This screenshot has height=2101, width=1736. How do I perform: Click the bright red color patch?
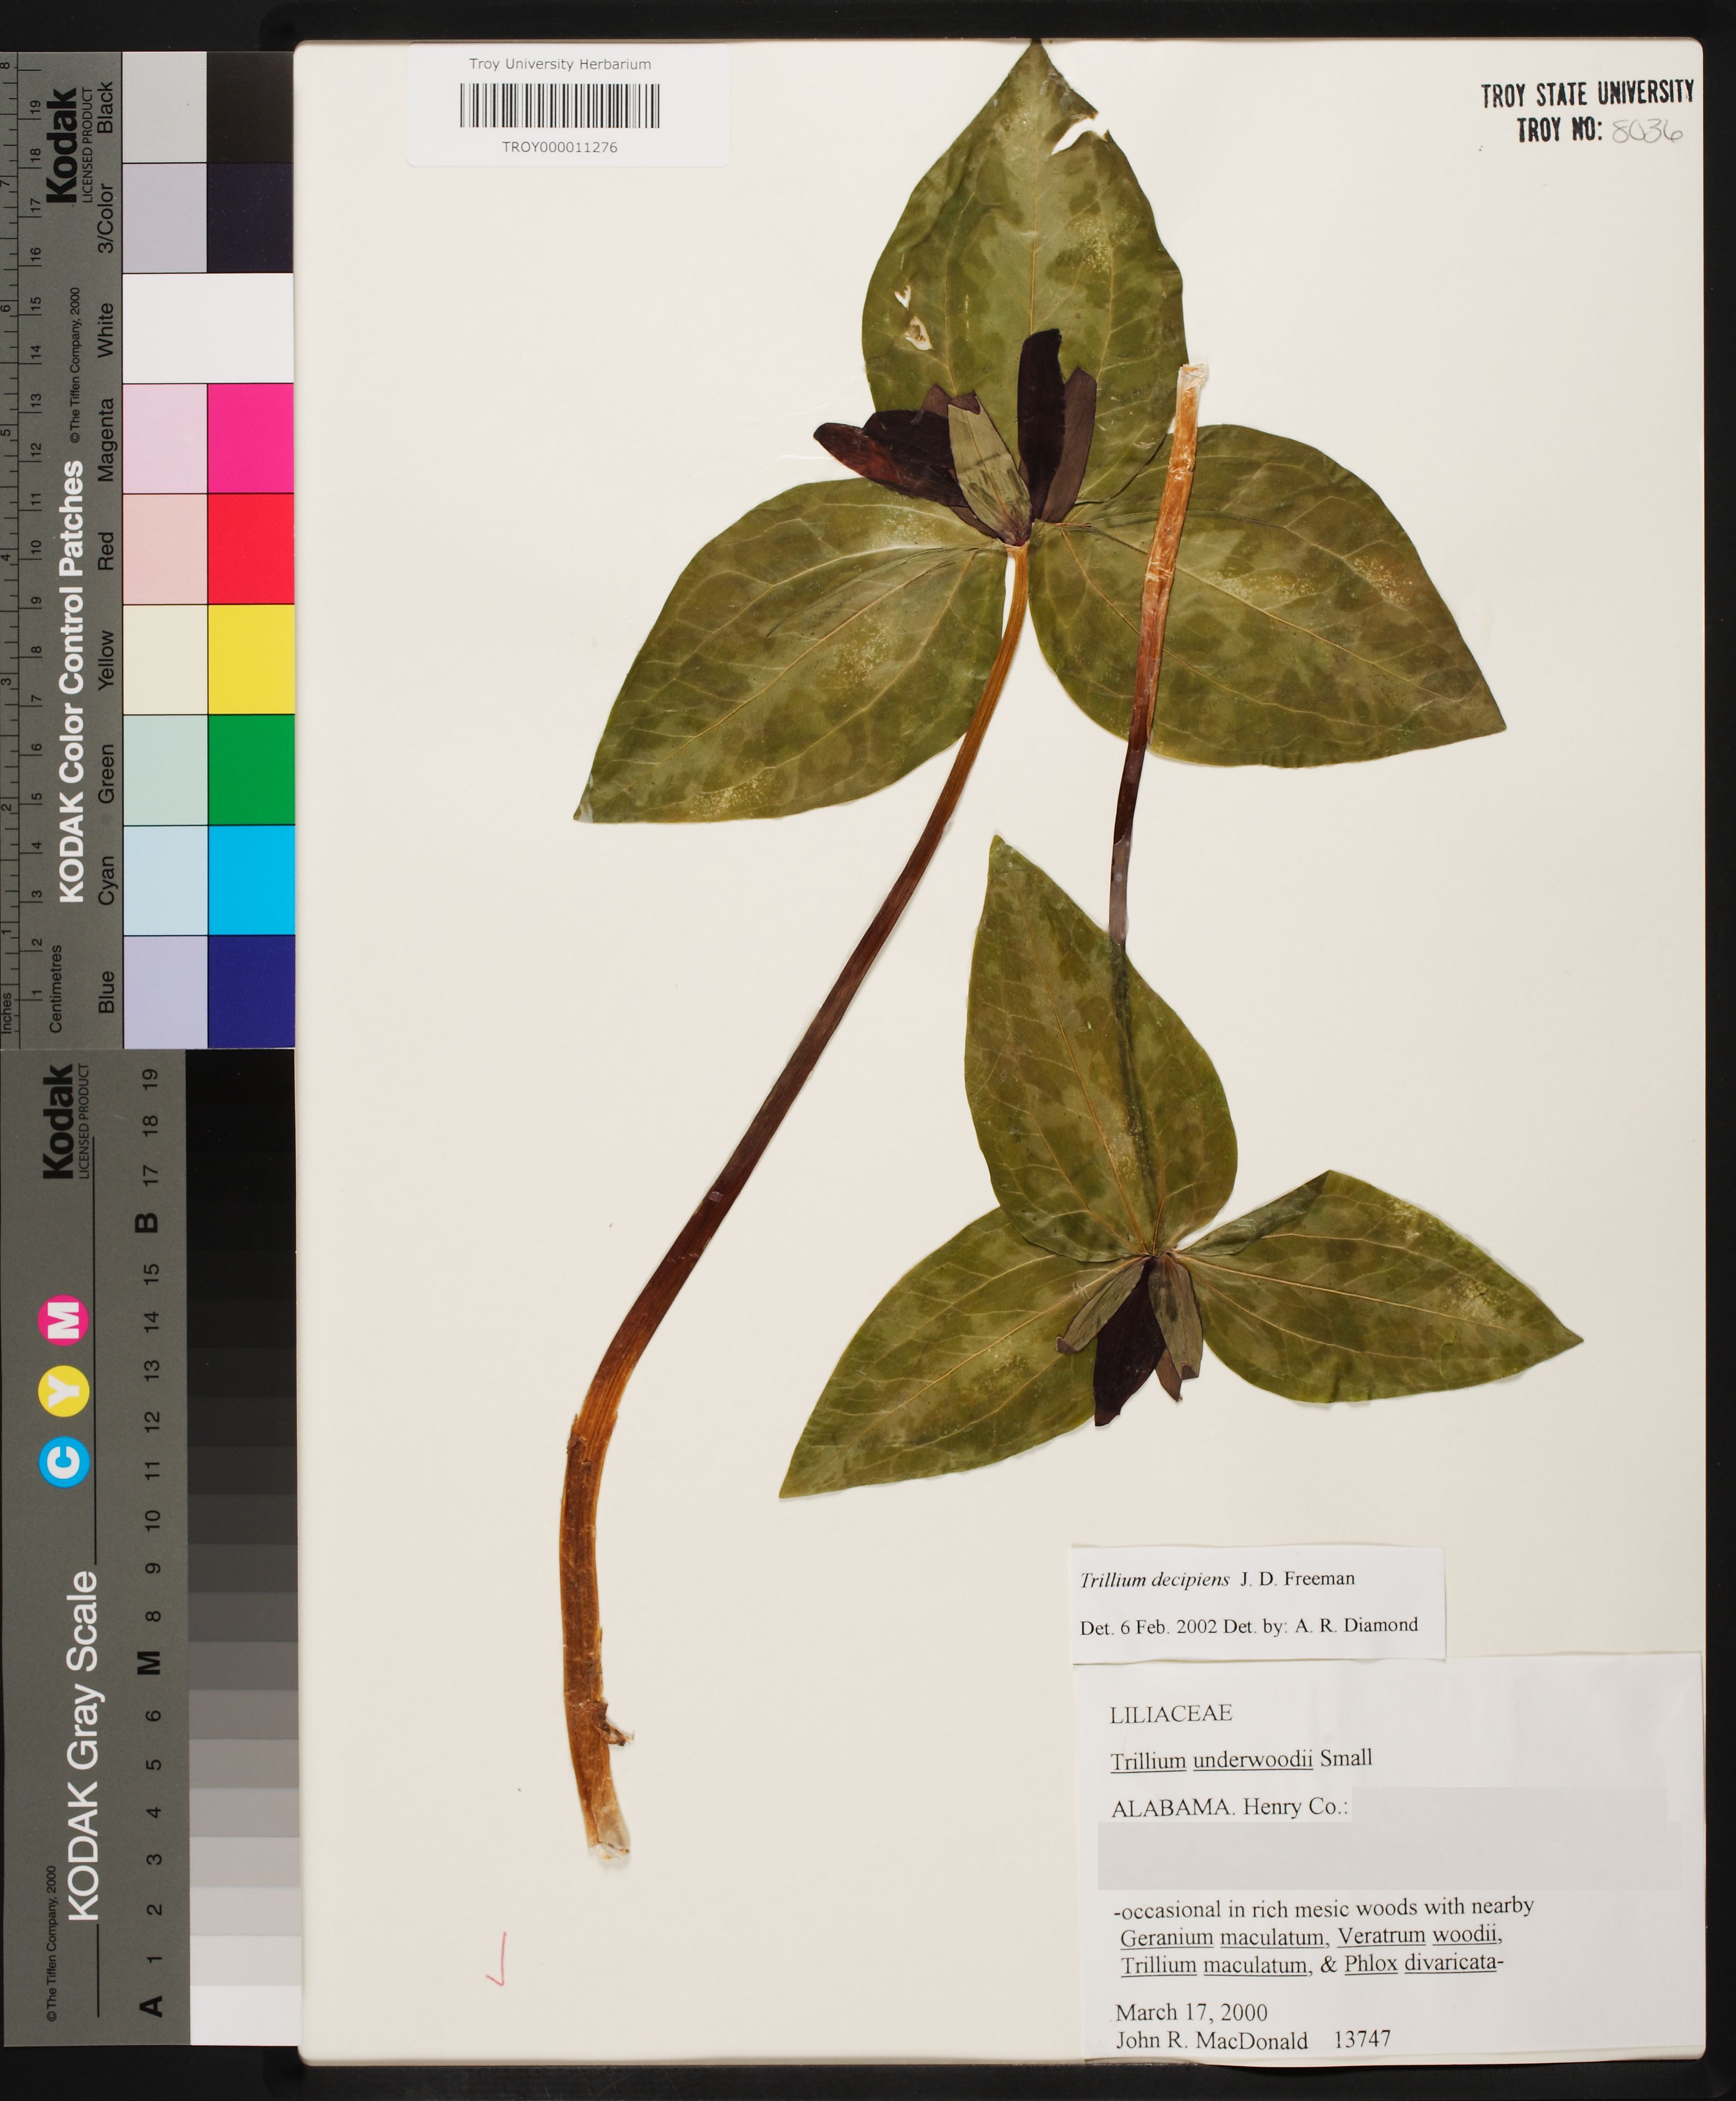250,548
